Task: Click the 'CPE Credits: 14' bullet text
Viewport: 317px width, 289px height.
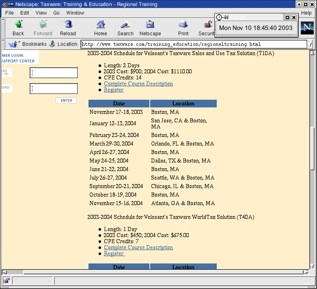Action: pos(123,77)
